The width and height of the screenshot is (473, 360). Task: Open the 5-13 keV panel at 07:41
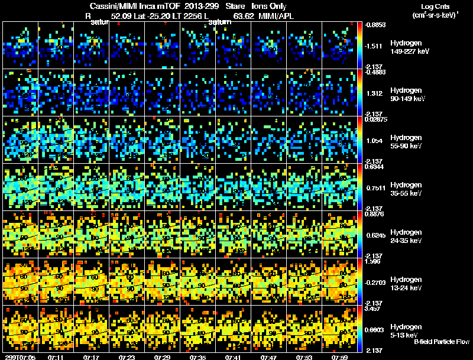[233, 329]
